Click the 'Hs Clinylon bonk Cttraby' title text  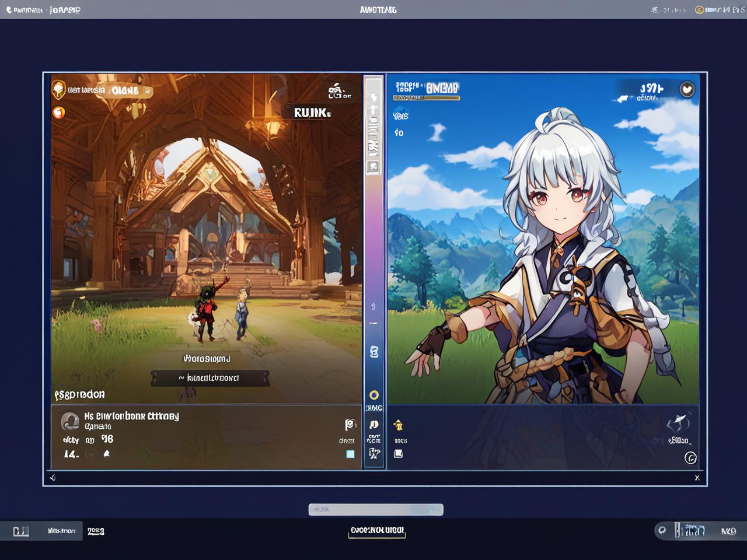tap(131, 416)
